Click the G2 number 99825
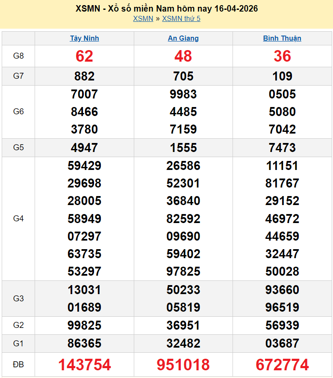Image resolution: width=333 pixels, height=378 pixels. (84, 325)
